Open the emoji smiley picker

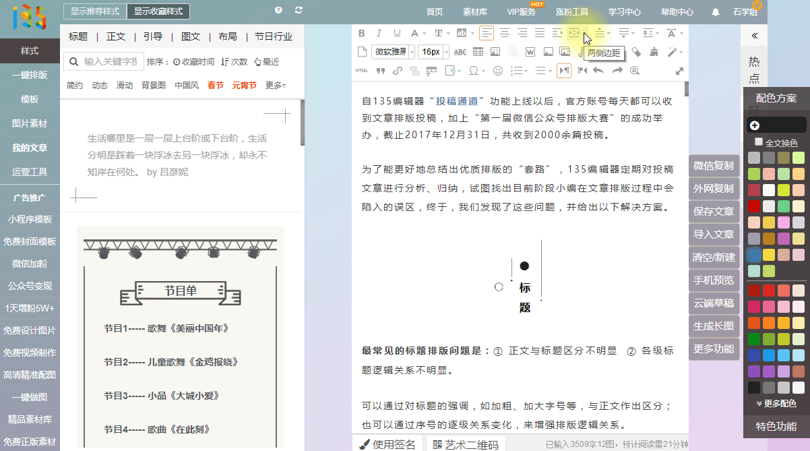498,71
